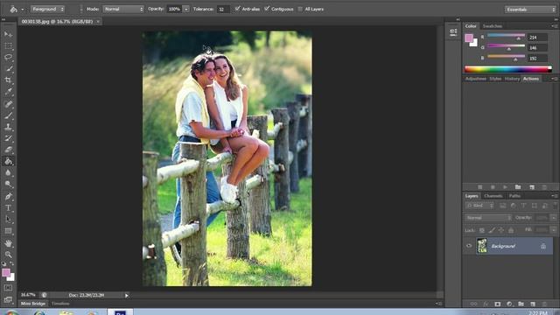
Task: Select the Eyedropper tool
Action: click(x=8, y=91)
